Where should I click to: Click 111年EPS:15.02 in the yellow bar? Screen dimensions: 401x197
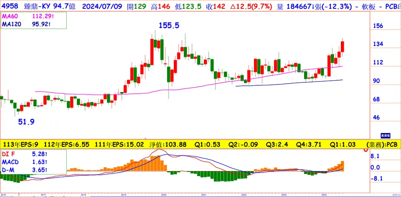(119, 144)
